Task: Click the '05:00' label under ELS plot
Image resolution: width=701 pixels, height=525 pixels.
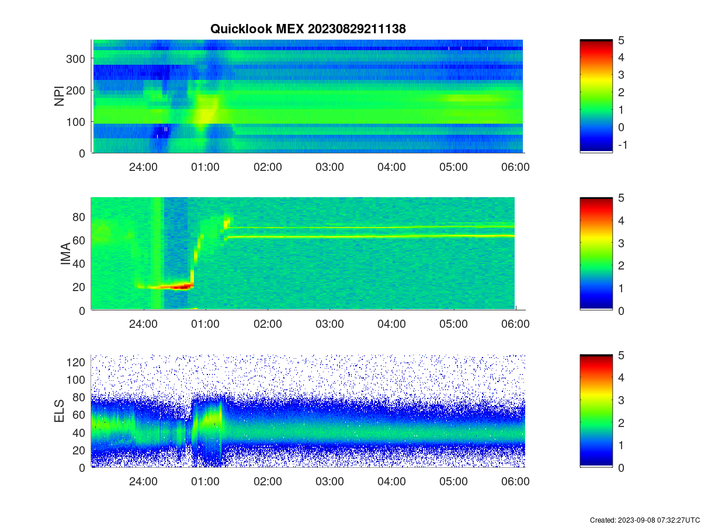Action: pyautogui.click(x=453, y=482)
